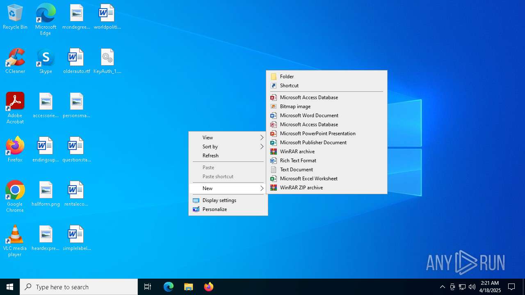Image resolution: width=525 pixels, height=295 pixels.
Task: Create a new Rich Text Format file
Action: [x=326, y=161]
